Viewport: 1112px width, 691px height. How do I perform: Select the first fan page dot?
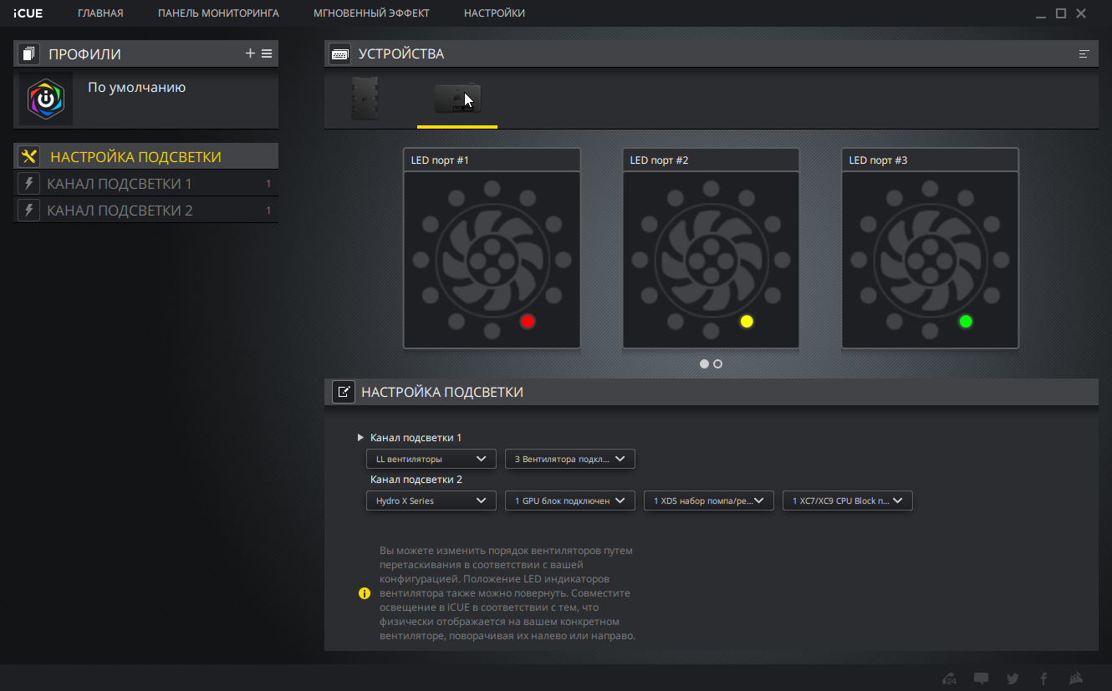tap(704, 363)
